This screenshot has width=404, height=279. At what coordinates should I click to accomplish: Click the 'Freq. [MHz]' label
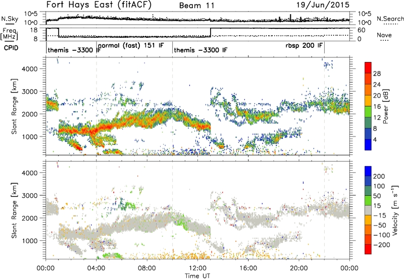(x=9, y=34)
